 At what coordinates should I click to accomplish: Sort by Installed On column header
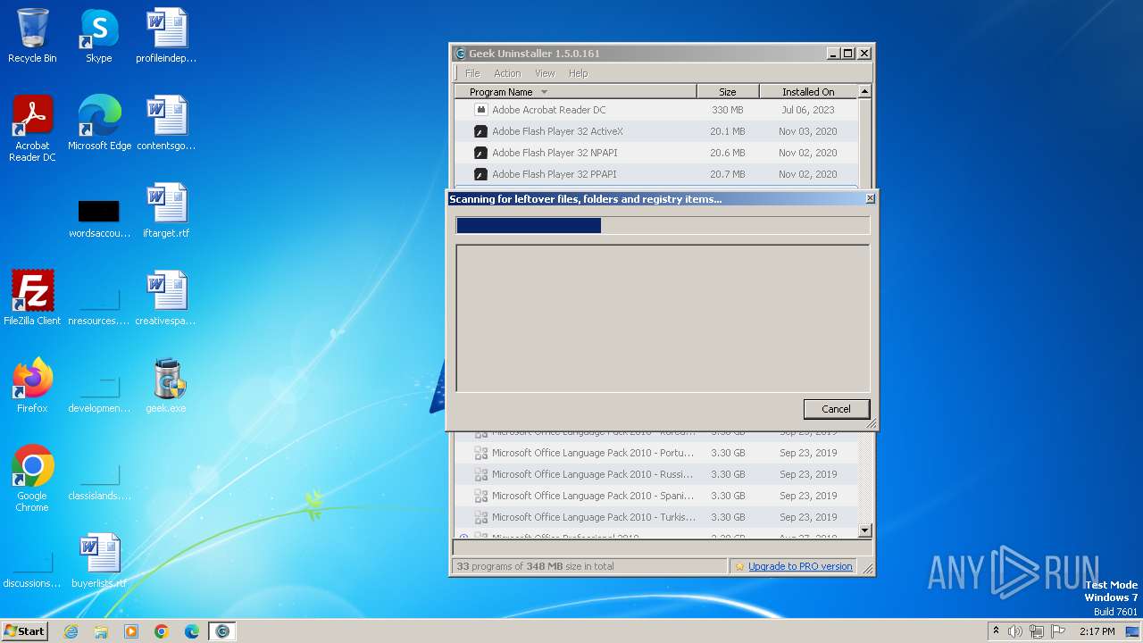coord(808,92)
